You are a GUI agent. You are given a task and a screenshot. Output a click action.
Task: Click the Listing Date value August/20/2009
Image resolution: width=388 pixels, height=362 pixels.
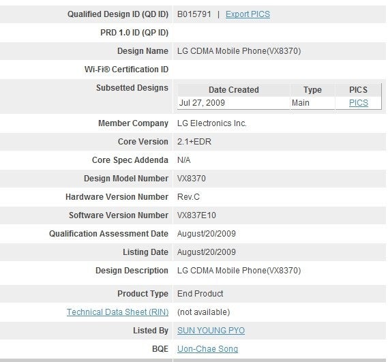[x=207, y=252]
